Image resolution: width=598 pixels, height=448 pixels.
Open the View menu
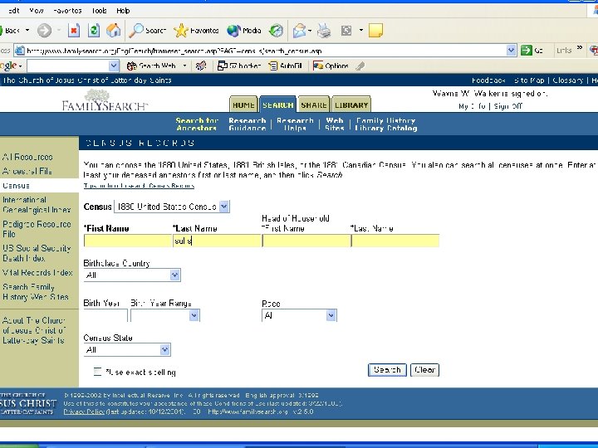(37, 11)
